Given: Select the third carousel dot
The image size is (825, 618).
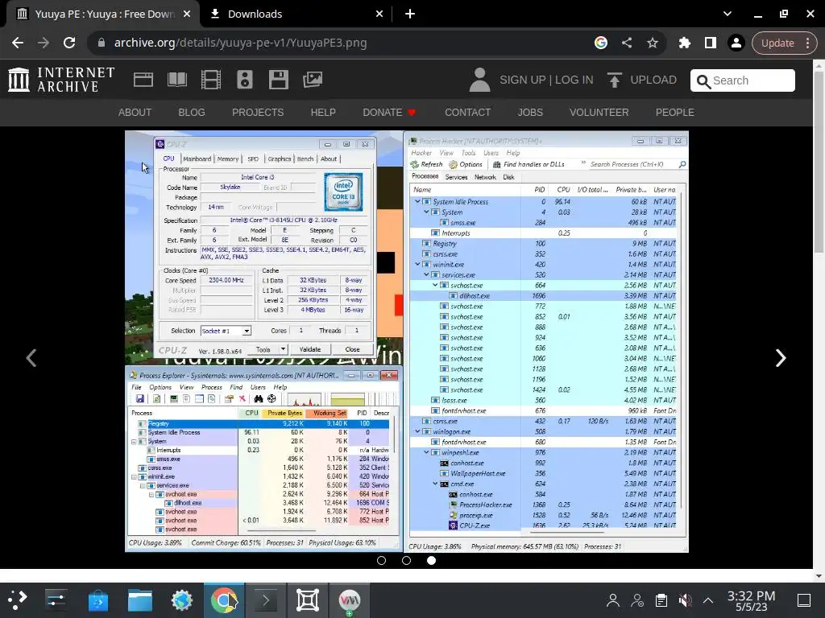Looking at the screenshot, I should coord(432,560).
